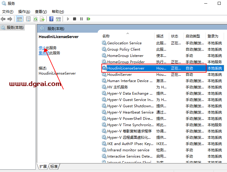Click the Interactive Services Detection gear icon
The height and width of the screenshot is (172, 227).
[104, 156]
